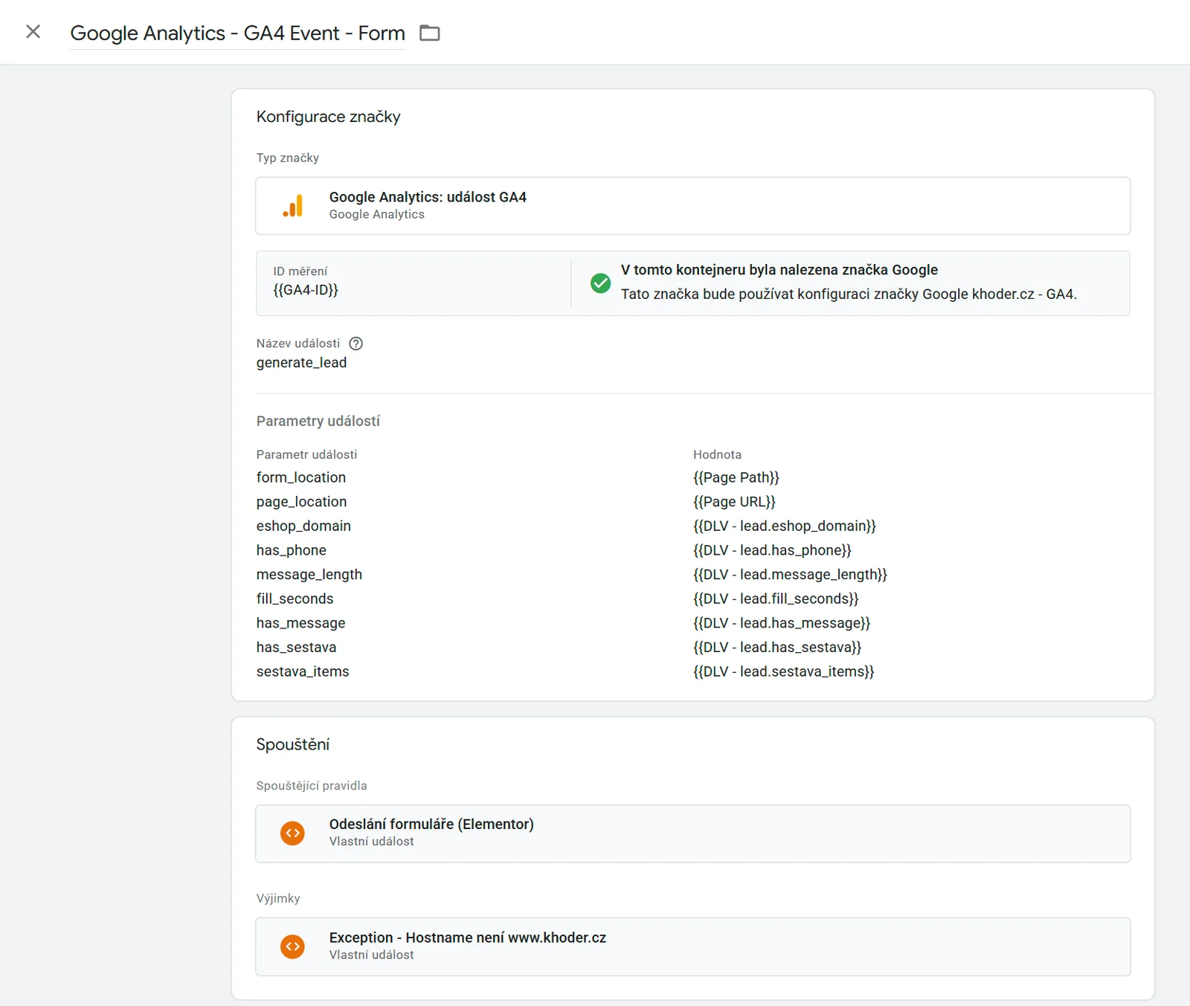Viewport: 1190px width, 1006px height.
Task: Click the {{Page URL}} value
Action: 734,502
